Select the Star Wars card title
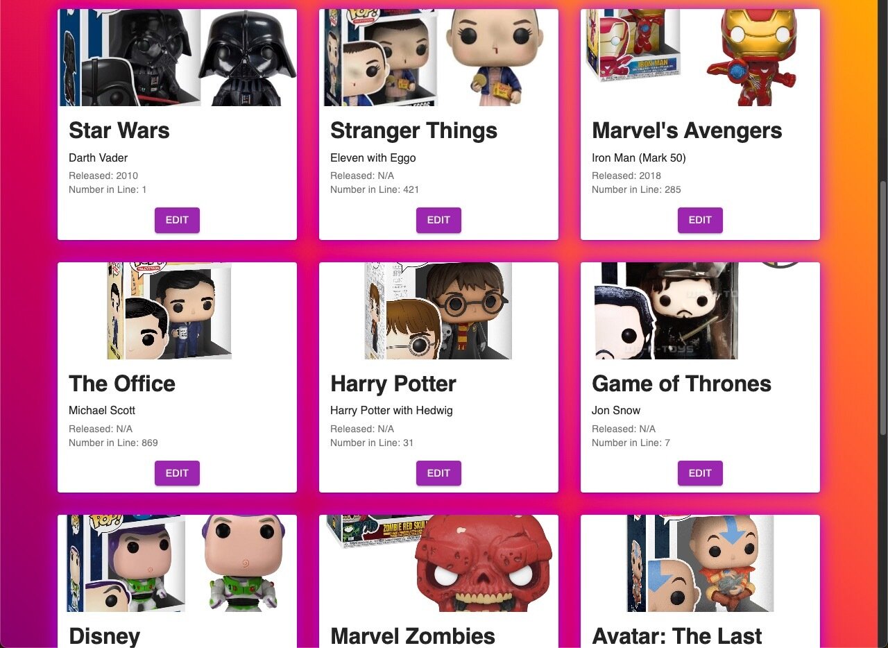The height and width of the screenshot is (648, 888). pyautogui.click(x=119, y=130)
